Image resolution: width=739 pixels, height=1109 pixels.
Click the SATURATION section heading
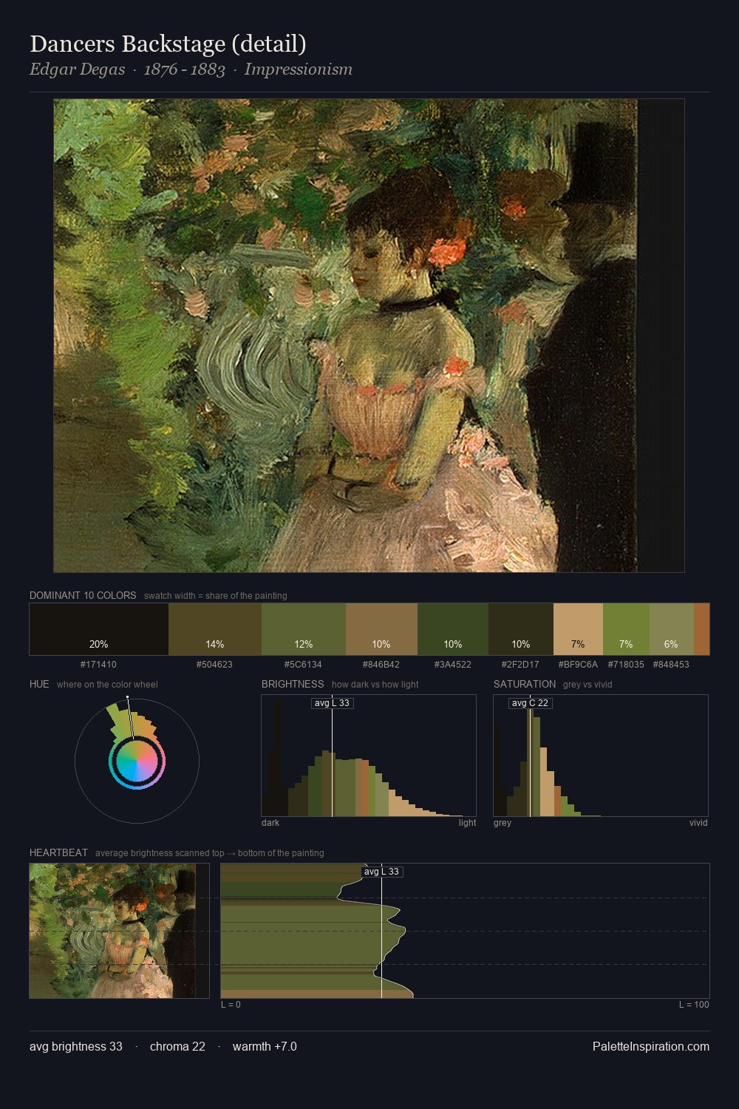(x=525, y=684)
